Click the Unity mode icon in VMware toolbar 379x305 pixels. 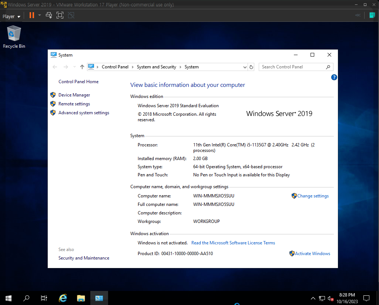[x=71, y=16]
